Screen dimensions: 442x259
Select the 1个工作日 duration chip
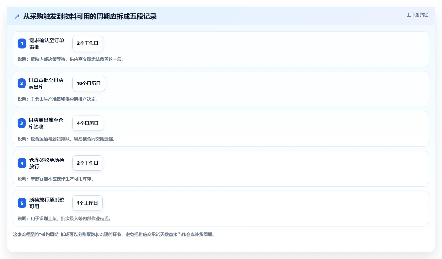pyautogui.click(x=87, y=203)
